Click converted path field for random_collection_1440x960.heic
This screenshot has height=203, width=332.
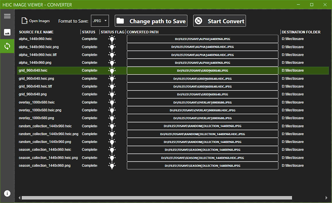coord(202,126)
